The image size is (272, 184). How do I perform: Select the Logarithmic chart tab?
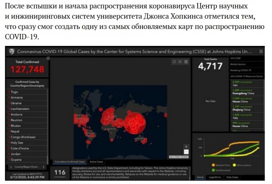point(215,177)
